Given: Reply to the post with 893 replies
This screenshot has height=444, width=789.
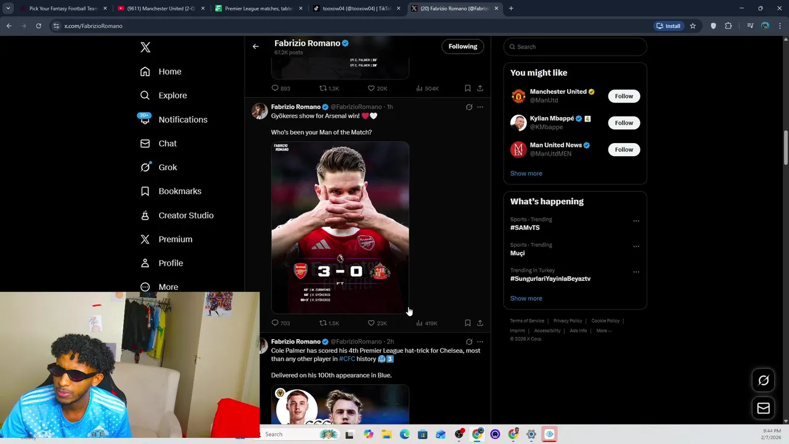Looking at the screenshot, I should coord(280,88).
